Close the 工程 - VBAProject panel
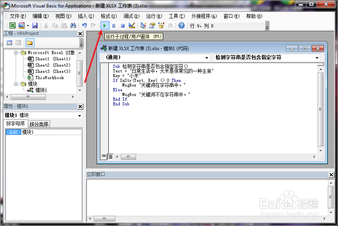The height and width of the screenshot is (226, 338). [80, 34]
